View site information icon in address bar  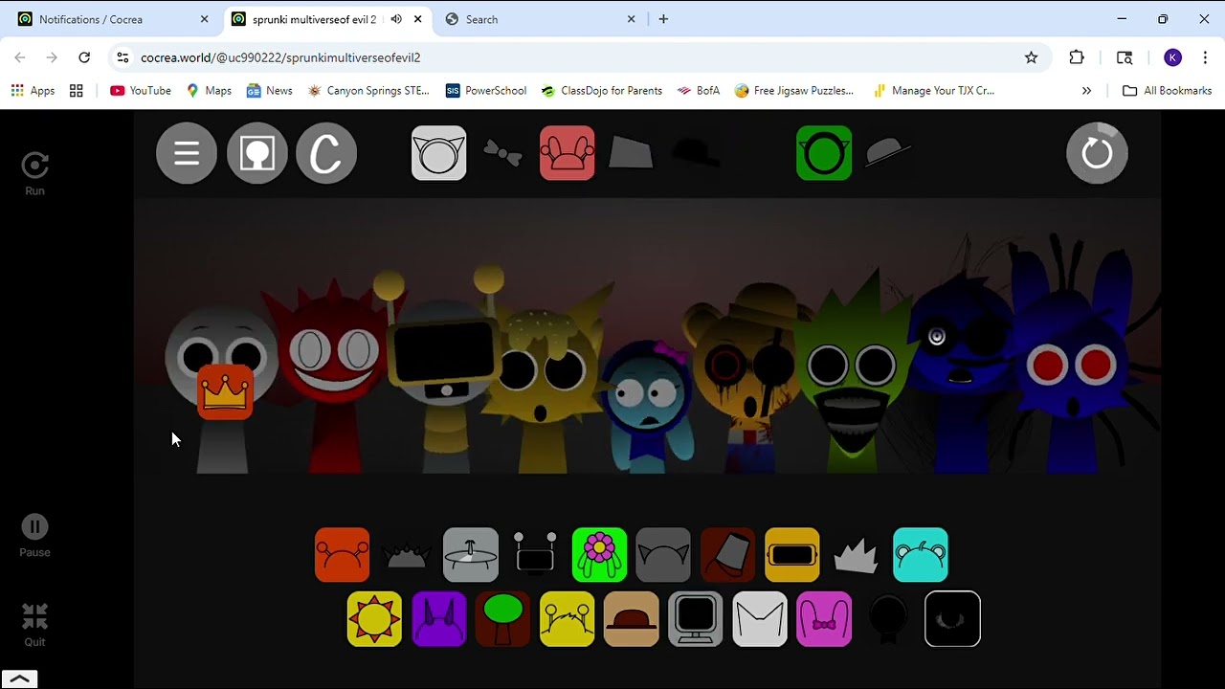tap(122, 57)
